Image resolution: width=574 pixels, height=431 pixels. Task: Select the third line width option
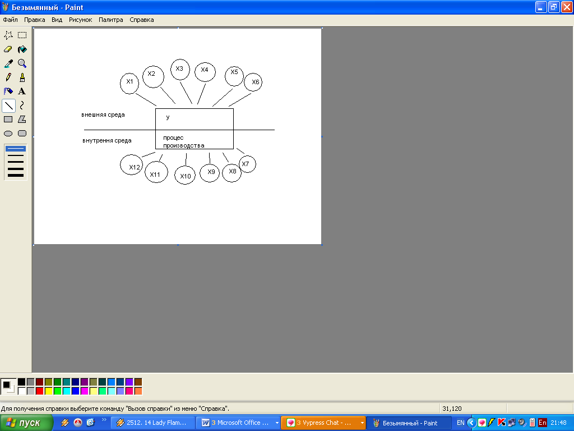pyautogui.click(x=16, y=162)
